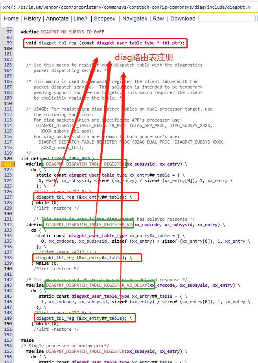
Task: Focus the search input field
Action: [227, 18]
